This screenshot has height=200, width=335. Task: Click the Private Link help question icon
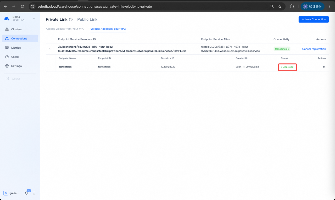click(x=71, y=20)
